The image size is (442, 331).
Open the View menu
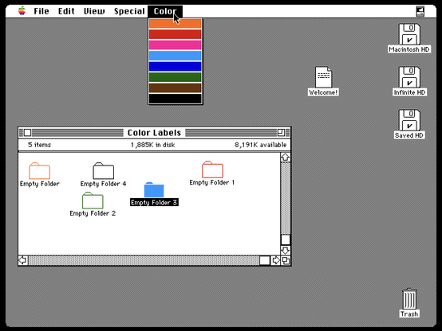point(94,11)
